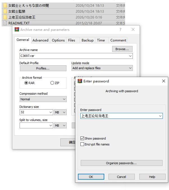Click date 2015/2/18 20:07

pyautogui.click(x=89, y=23)
